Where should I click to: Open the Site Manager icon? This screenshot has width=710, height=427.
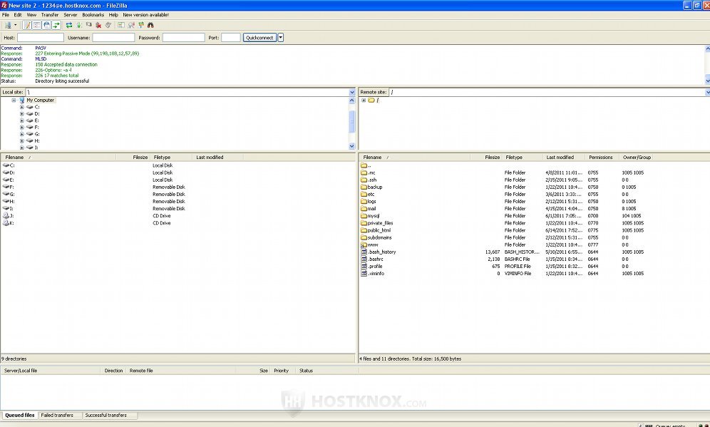pos(8,26)
